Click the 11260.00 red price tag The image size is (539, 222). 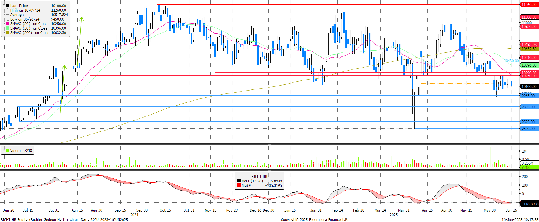click(529, 5)
